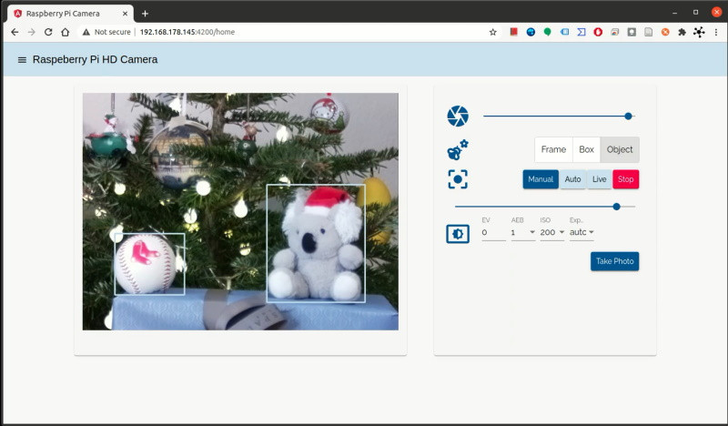Bookmark this page with the star icon
Viewport: 728px width, 426px height.
click(x=493, y=32)
